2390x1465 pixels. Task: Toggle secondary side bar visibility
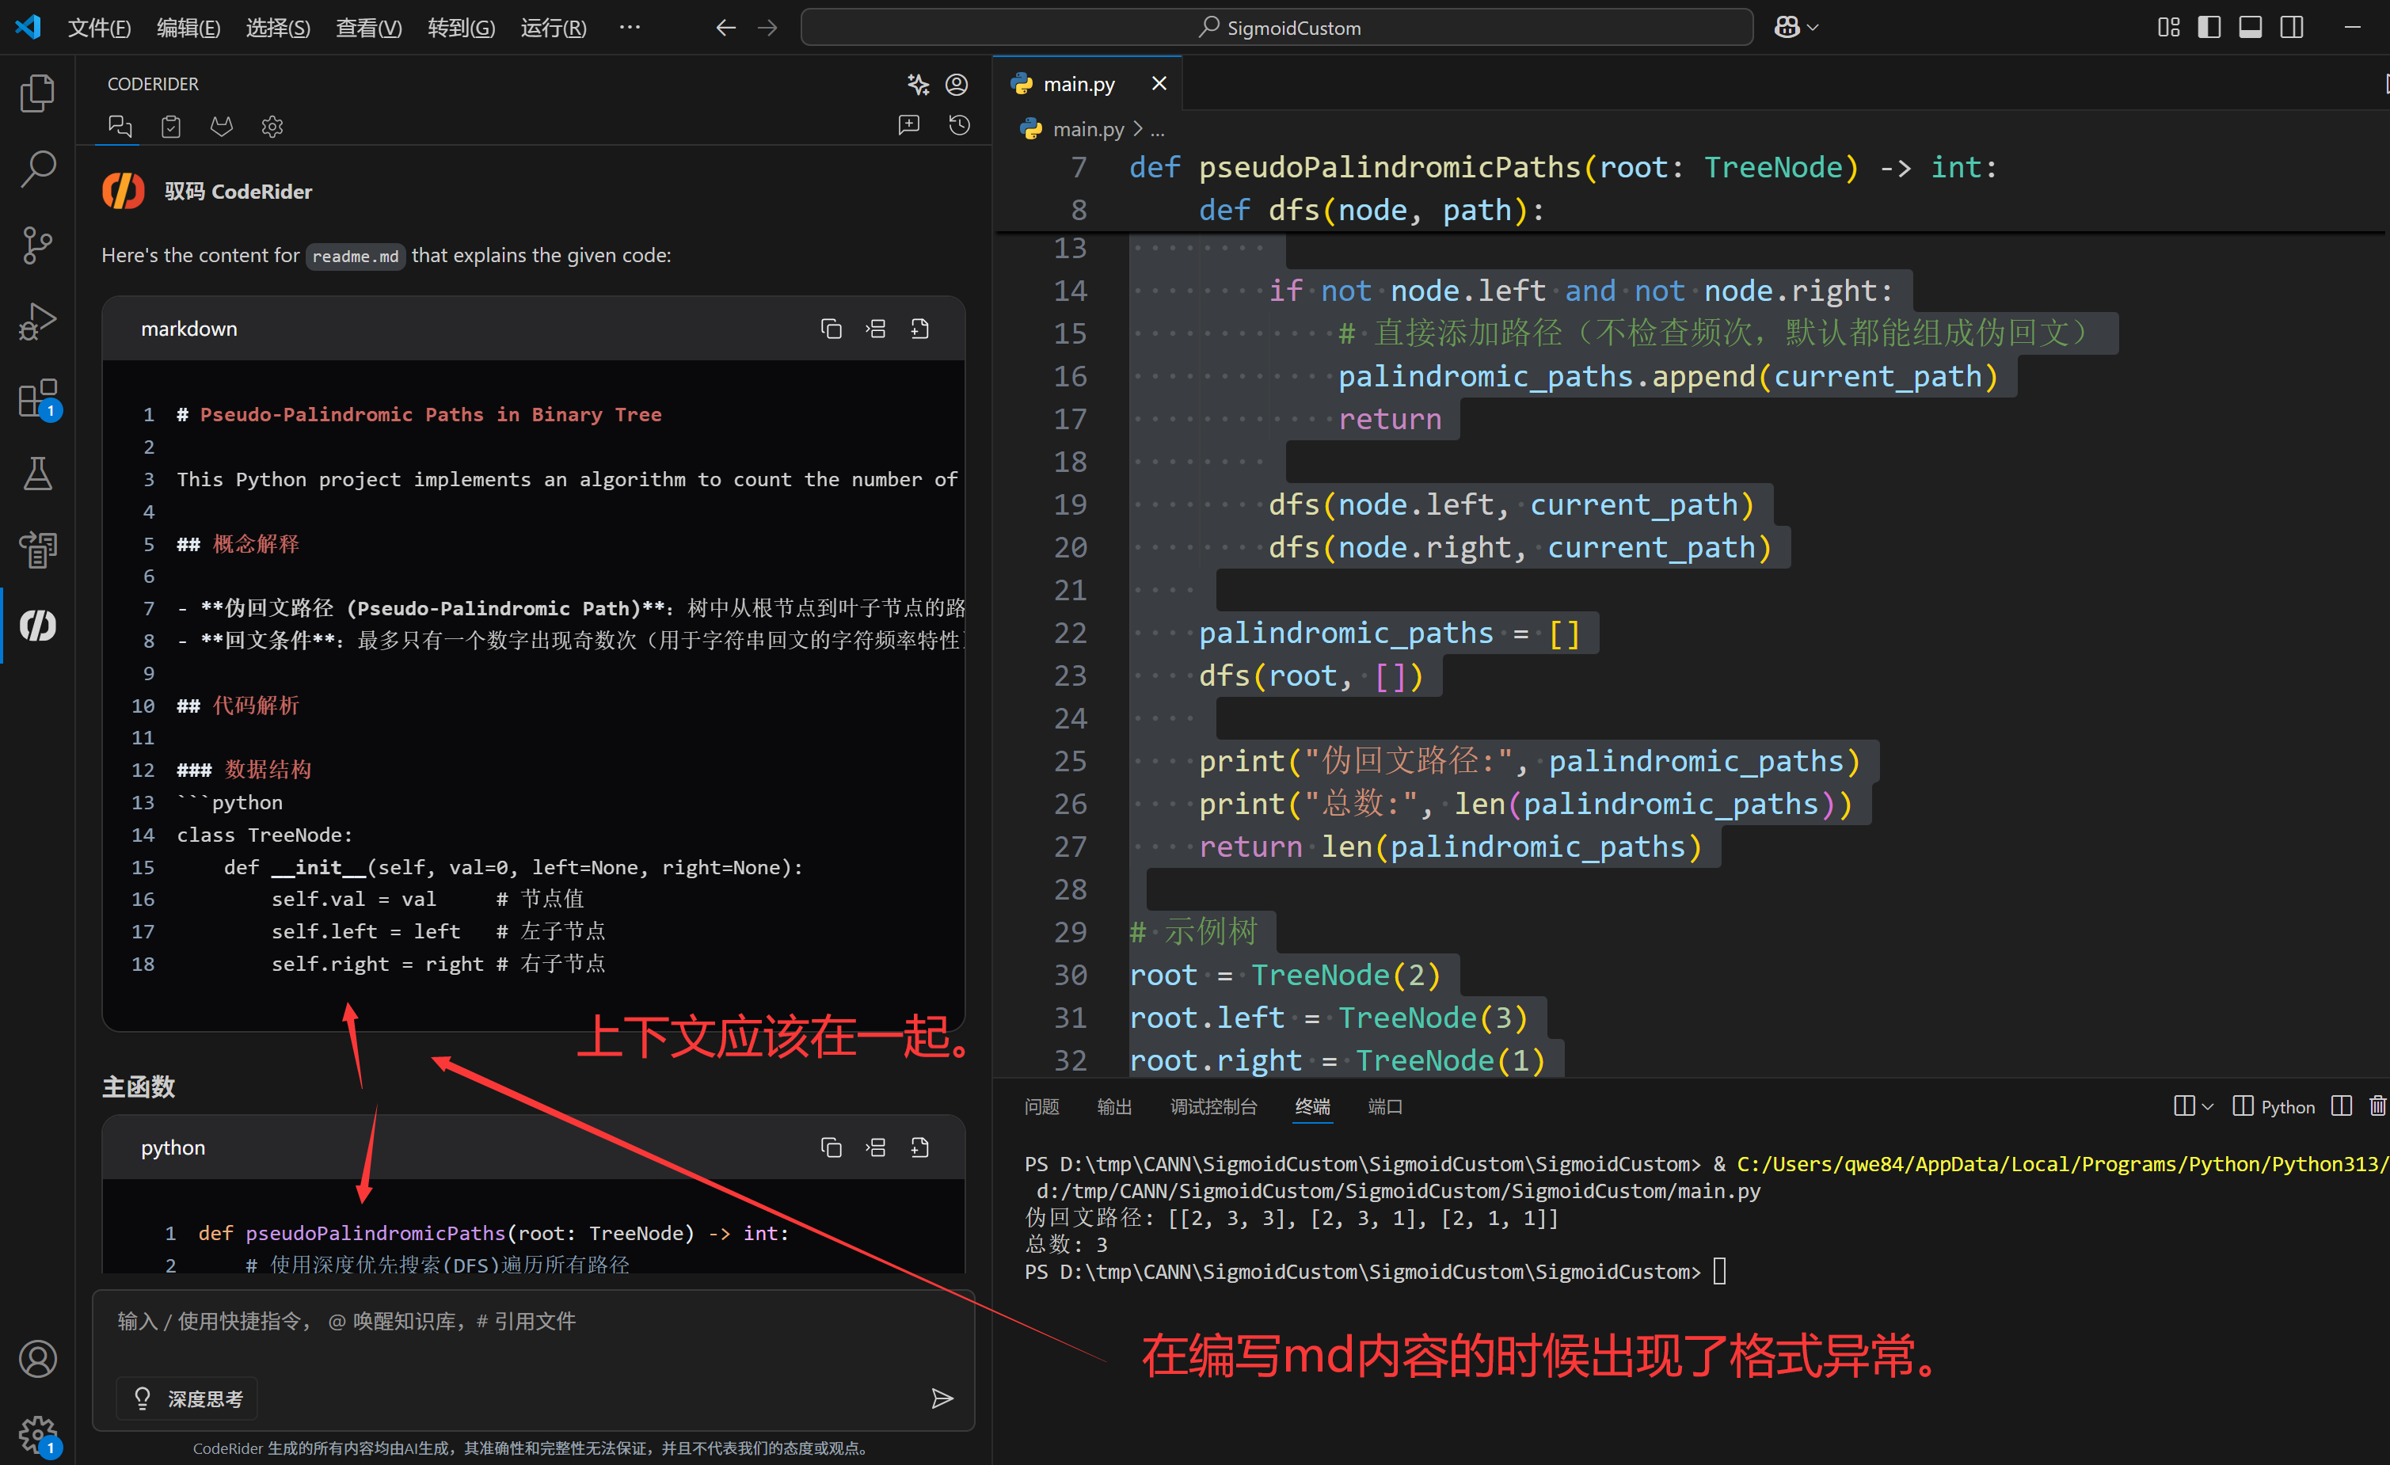2292,27
